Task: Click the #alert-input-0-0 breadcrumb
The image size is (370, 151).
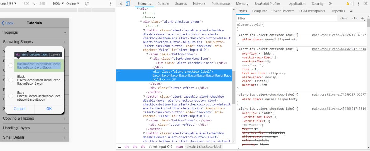Action: click(160, 147)
